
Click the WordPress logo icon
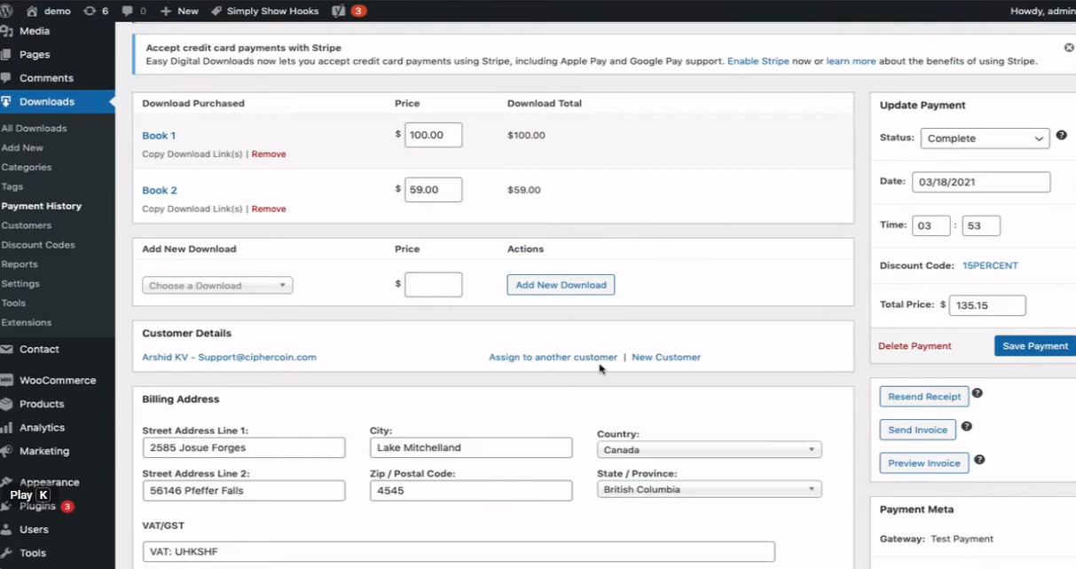[8, 11]
